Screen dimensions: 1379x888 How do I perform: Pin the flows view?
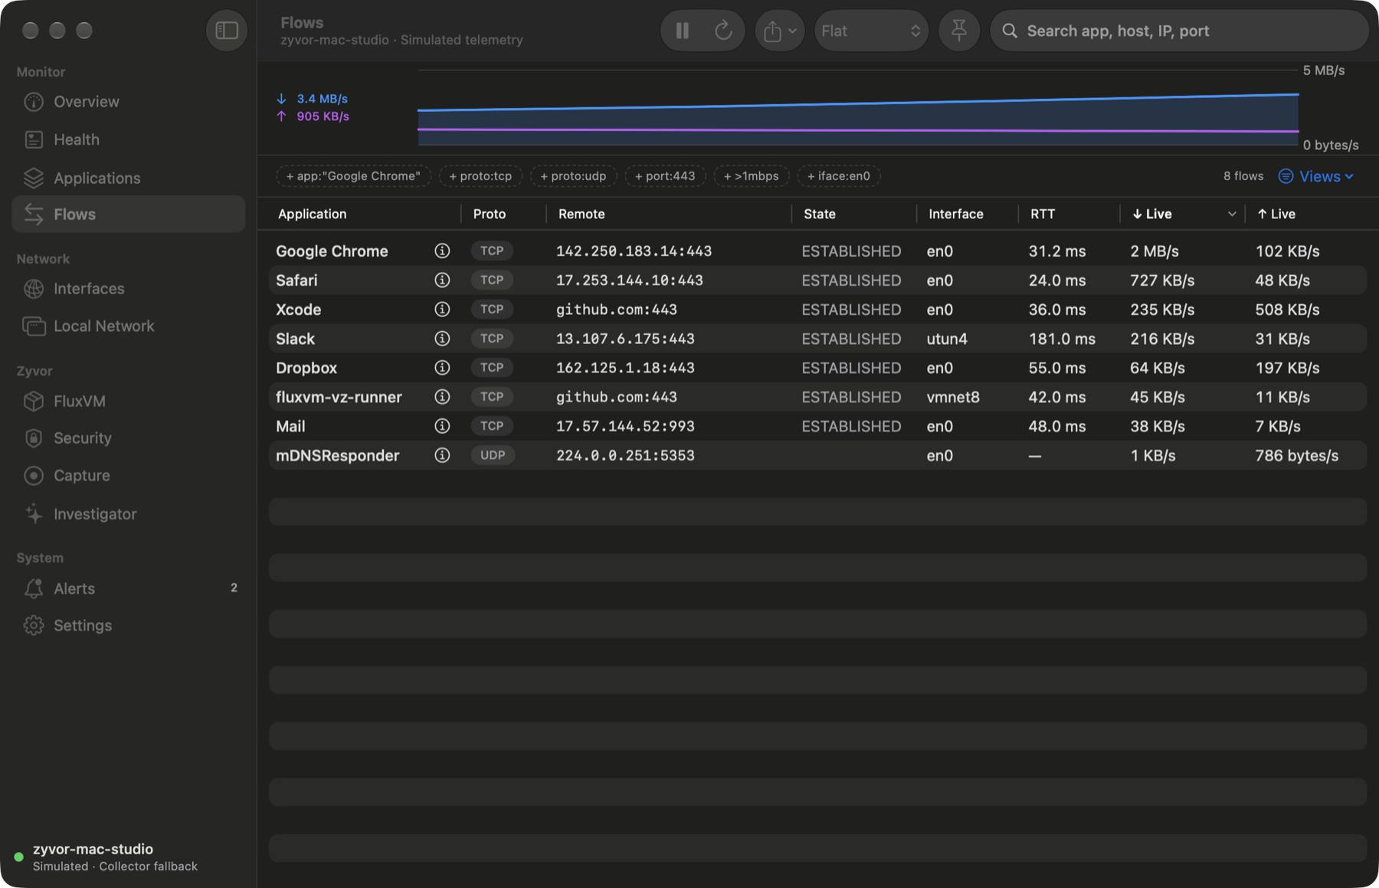click(x=959, y=31)
